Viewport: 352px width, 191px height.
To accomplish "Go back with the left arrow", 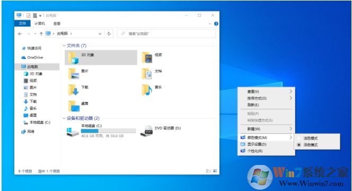I will click(x=20, y=34).
